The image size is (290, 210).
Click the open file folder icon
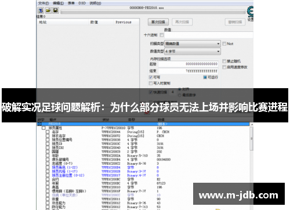tap(48, 10)
